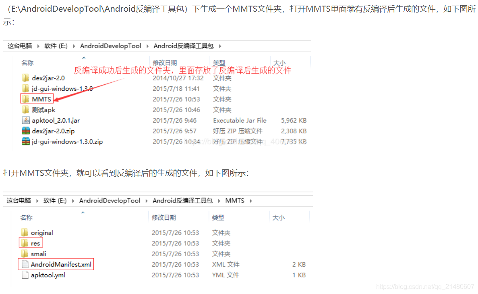Image resolution: width=478 pixels, height=294 pixels.
Task: Select the res folder name
Action: 35,243
